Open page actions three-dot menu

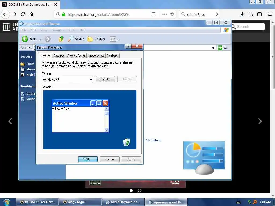tap(165, 14)
